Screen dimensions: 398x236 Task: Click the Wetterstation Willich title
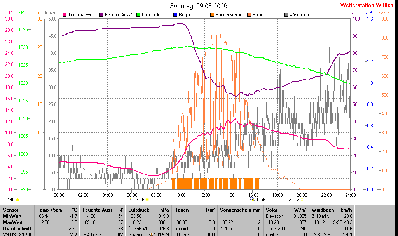point(367,5)
